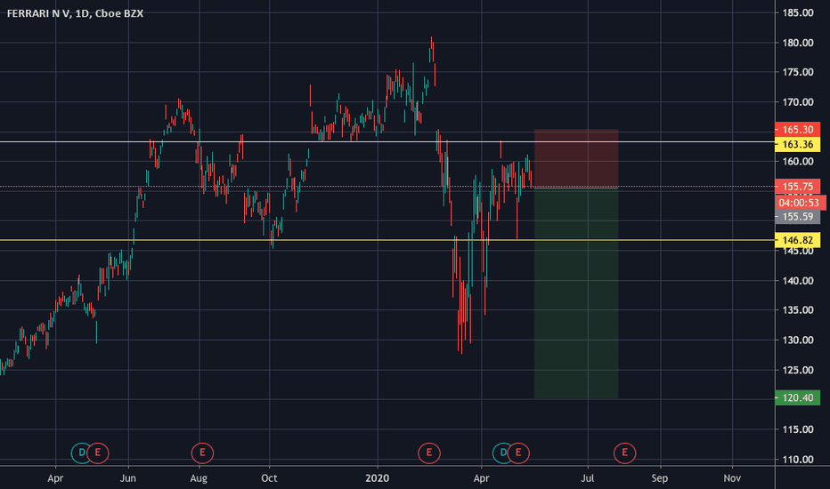Click the 2020 time axis label

[378, 478]
